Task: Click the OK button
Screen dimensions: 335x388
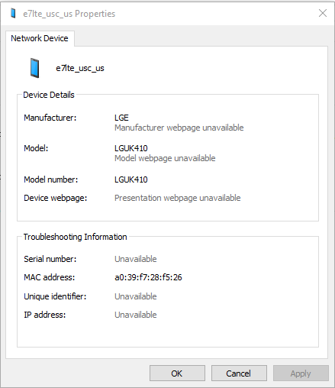Action: click(177, 373)
